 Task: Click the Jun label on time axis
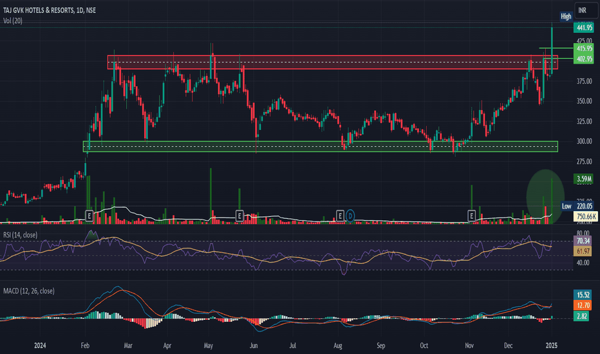coord(253,346)
